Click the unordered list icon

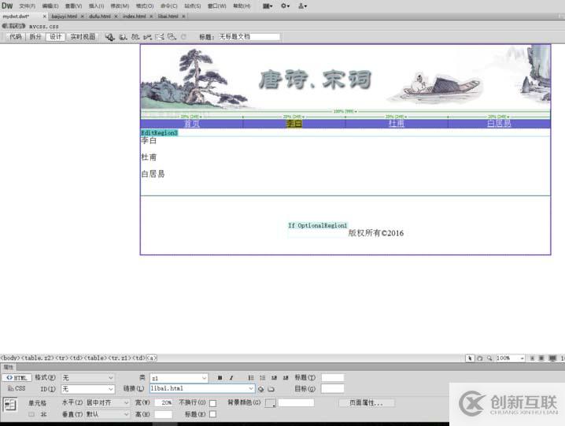pyautogui.click(x=251, y=378)
